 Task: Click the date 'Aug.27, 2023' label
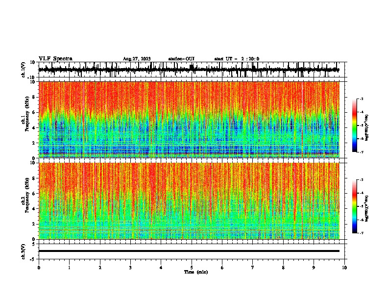click(137, 59)
